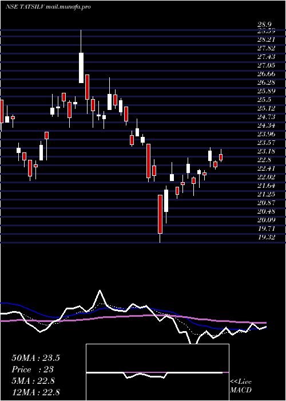
Task: Select the 28.9 price axis label
Action: pyautogui.click(x=264, y=25)
